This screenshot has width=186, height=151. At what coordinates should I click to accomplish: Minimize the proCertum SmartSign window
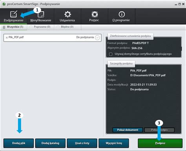pyautogui.click(x=176, y=4)
